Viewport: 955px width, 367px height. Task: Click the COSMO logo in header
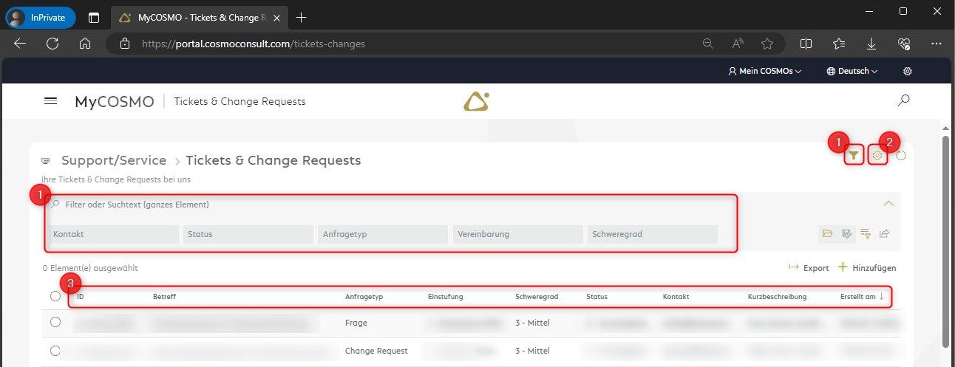(477, 101)
